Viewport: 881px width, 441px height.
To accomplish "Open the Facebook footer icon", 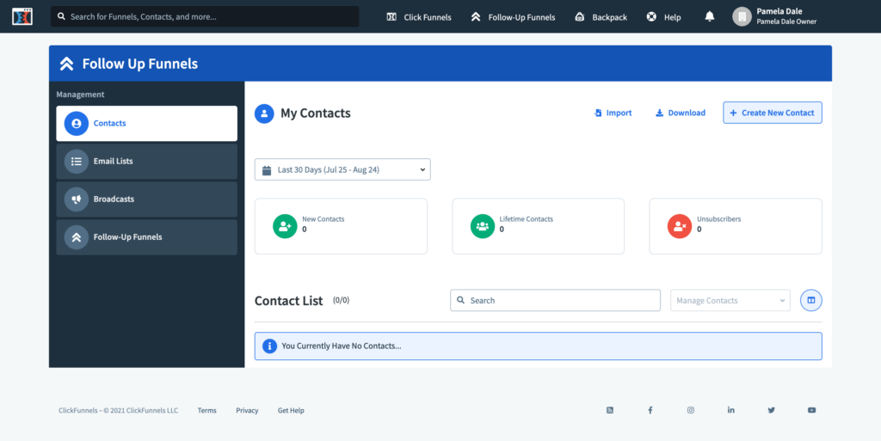I will tap(650, 410).
